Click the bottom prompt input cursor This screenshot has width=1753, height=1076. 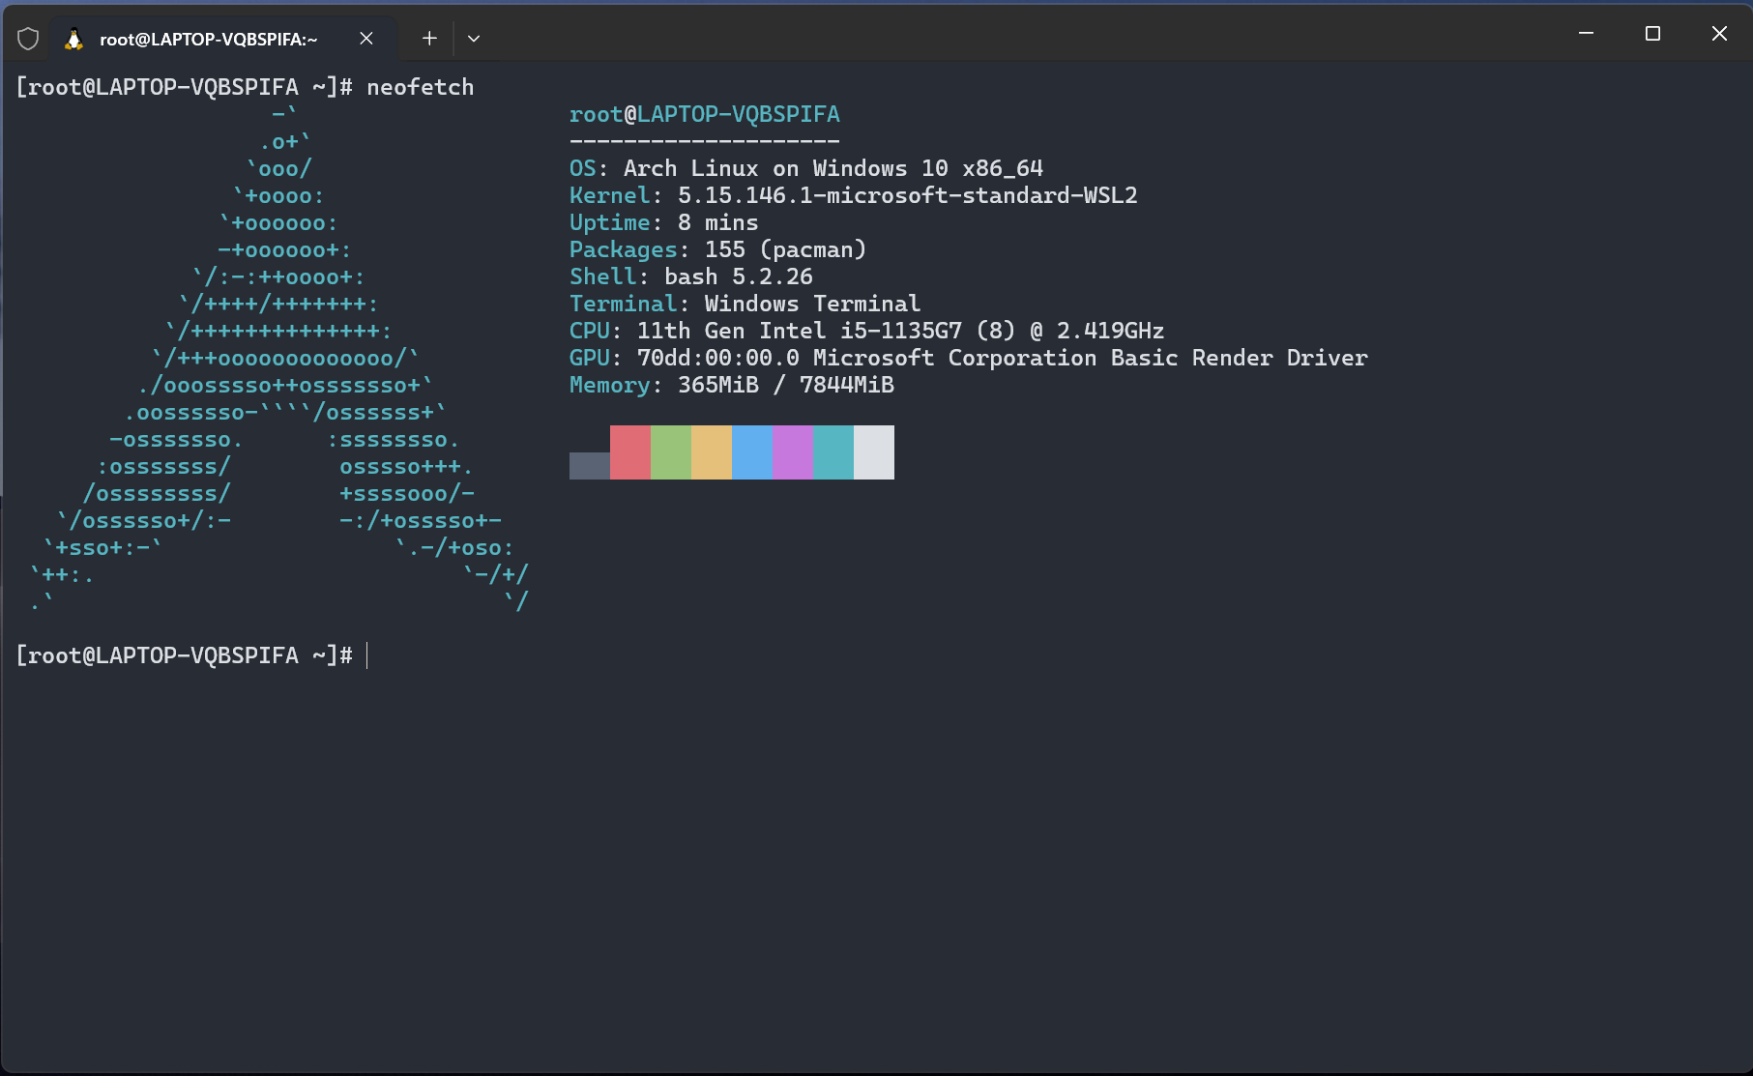[x=367, y=655]
